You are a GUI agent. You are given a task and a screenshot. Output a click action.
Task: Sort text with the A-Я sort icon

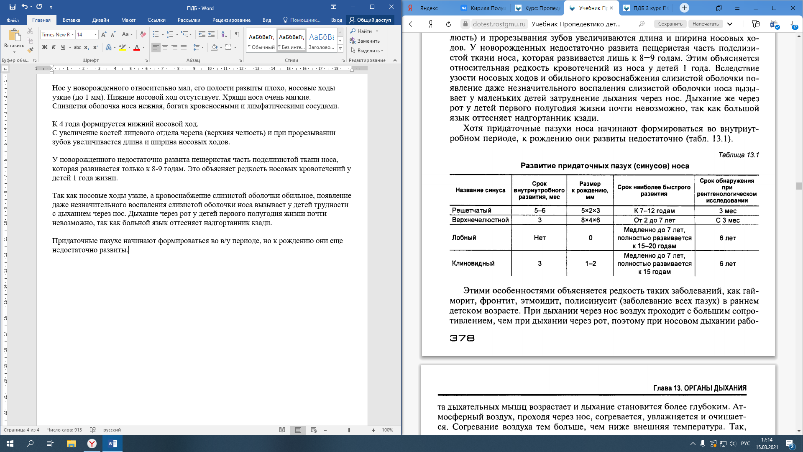224,34
